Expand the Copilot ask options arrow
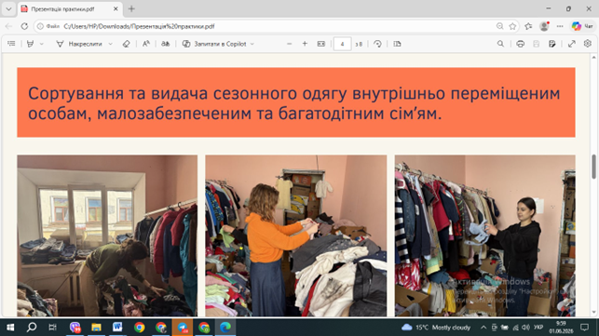 252,44
